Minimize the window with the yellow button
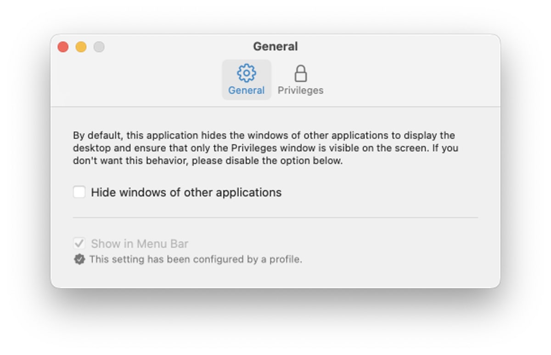Viewport: 551px width, 355px height. 81,47
